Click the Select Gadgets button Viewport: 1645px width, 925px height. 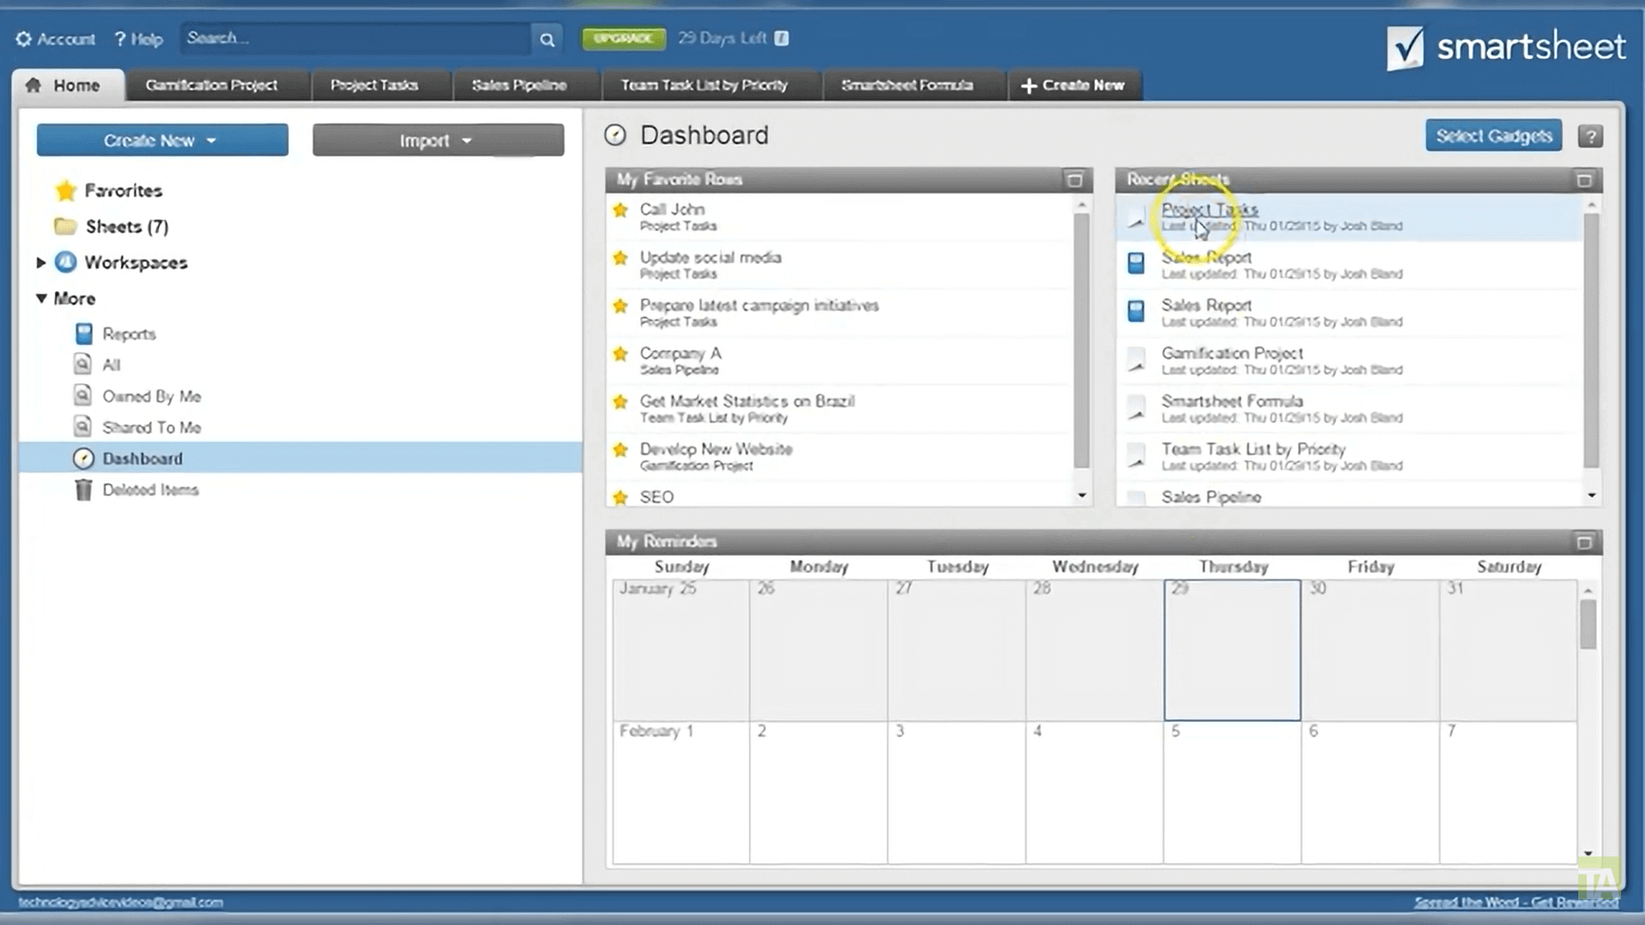coord(1493,136)
